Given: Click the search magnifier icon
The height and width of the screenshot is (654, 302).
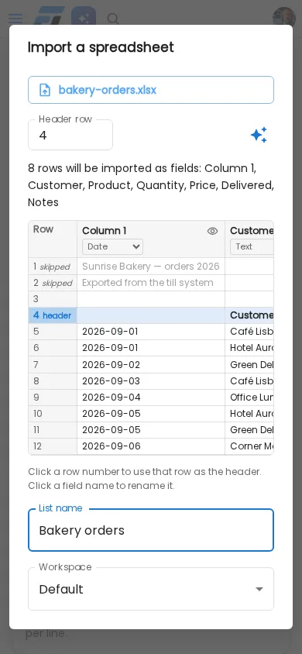Looking at the screenshot, I should coord(112,19).
